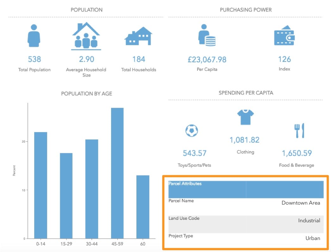
Task: Click the 20 tick on the y-axis
Action: pos(23,142)
